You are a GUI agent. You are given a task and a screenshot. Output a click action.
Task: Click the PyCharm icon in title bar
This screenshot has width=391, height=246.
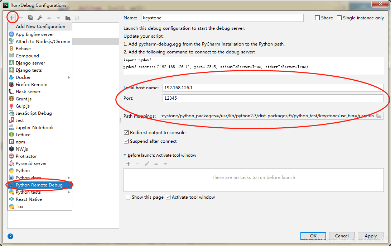[6, 5]
